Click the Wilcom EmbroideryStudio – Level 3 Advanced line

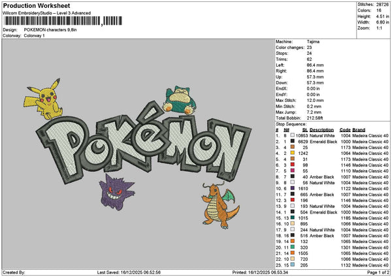pyautogui.click(x=46, y=13)
